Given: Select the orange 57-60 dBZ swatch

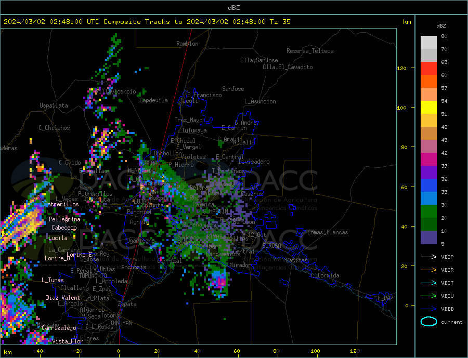Looking at the screenshot, I should 428,82.
